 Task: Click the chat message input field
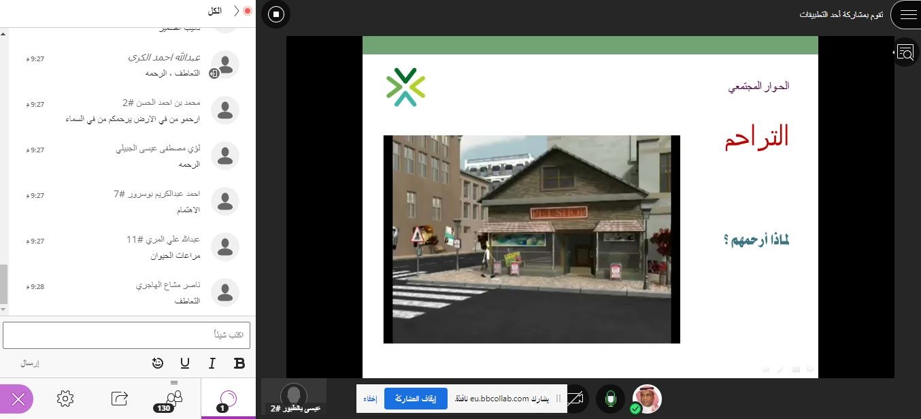pyautogui.click(x=127, y=335)
